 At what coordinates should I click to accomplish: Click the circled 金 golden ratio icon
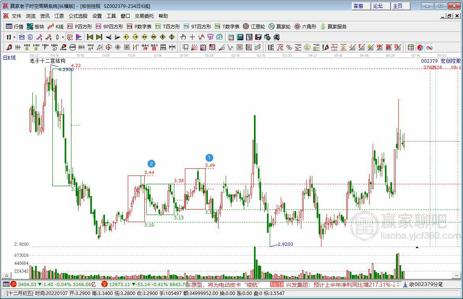click(x=307, y=47)
